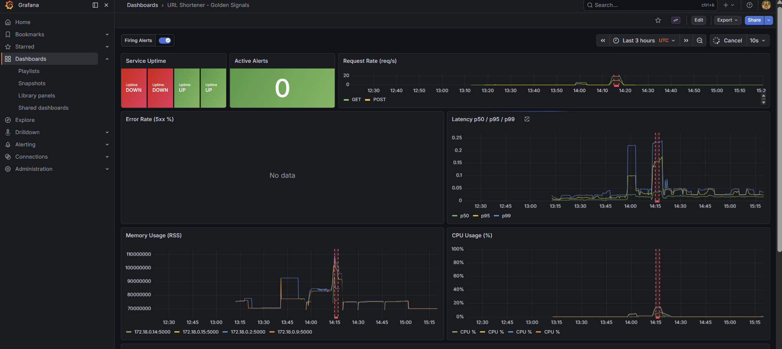Click the Dashboards breadcrumb link
The height and width of the screenshot is (349, 782).
pos(142,5)
